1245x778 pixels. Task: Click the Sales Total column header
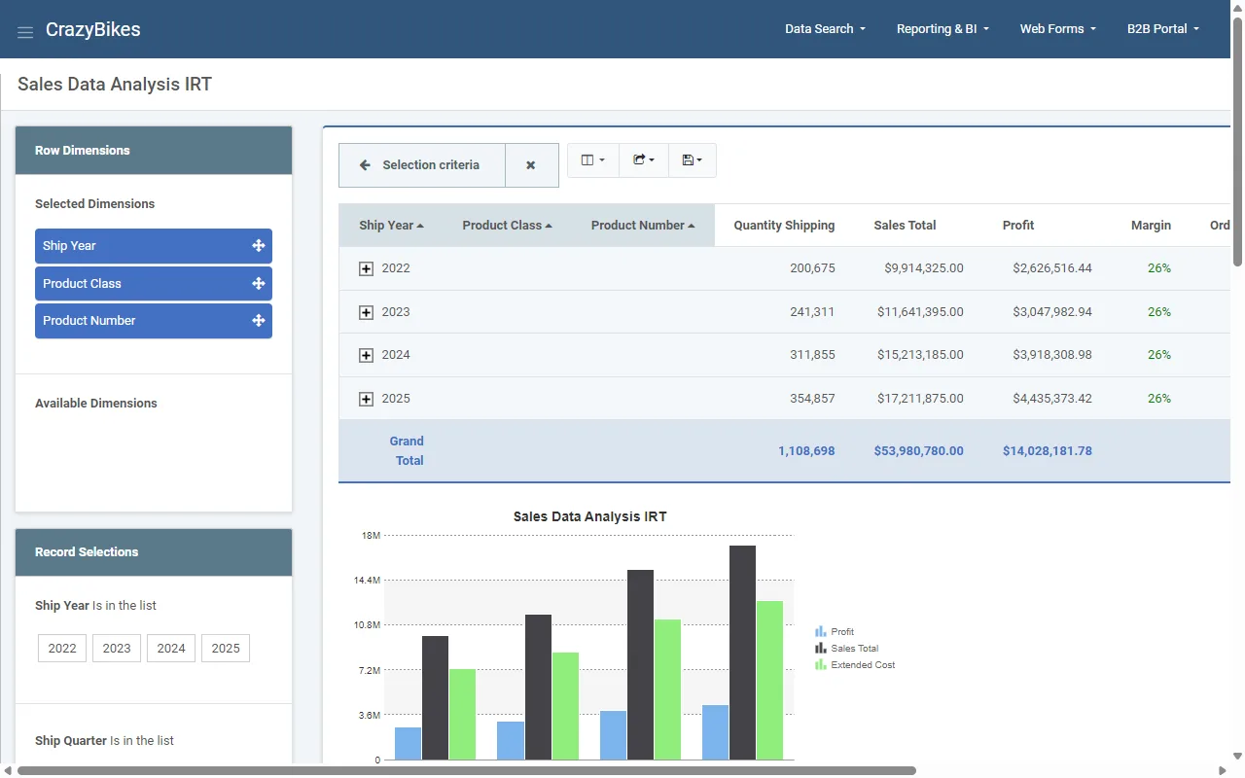click(905, 226)
